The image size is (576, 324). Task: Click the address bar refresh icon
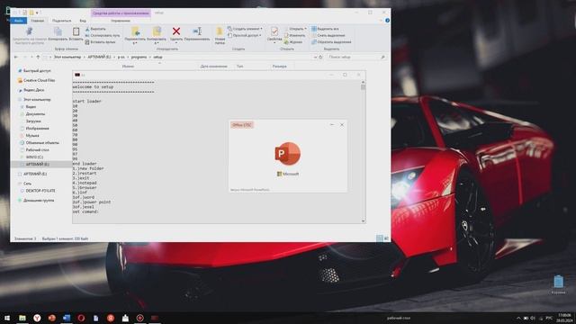tap(320, 57)
